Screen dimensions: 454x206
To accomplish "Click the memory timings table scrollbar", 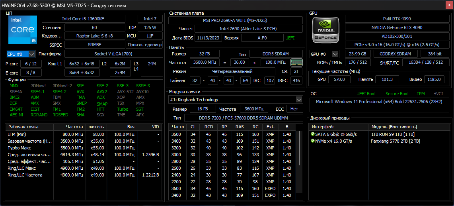I will (x=300, y=147).
